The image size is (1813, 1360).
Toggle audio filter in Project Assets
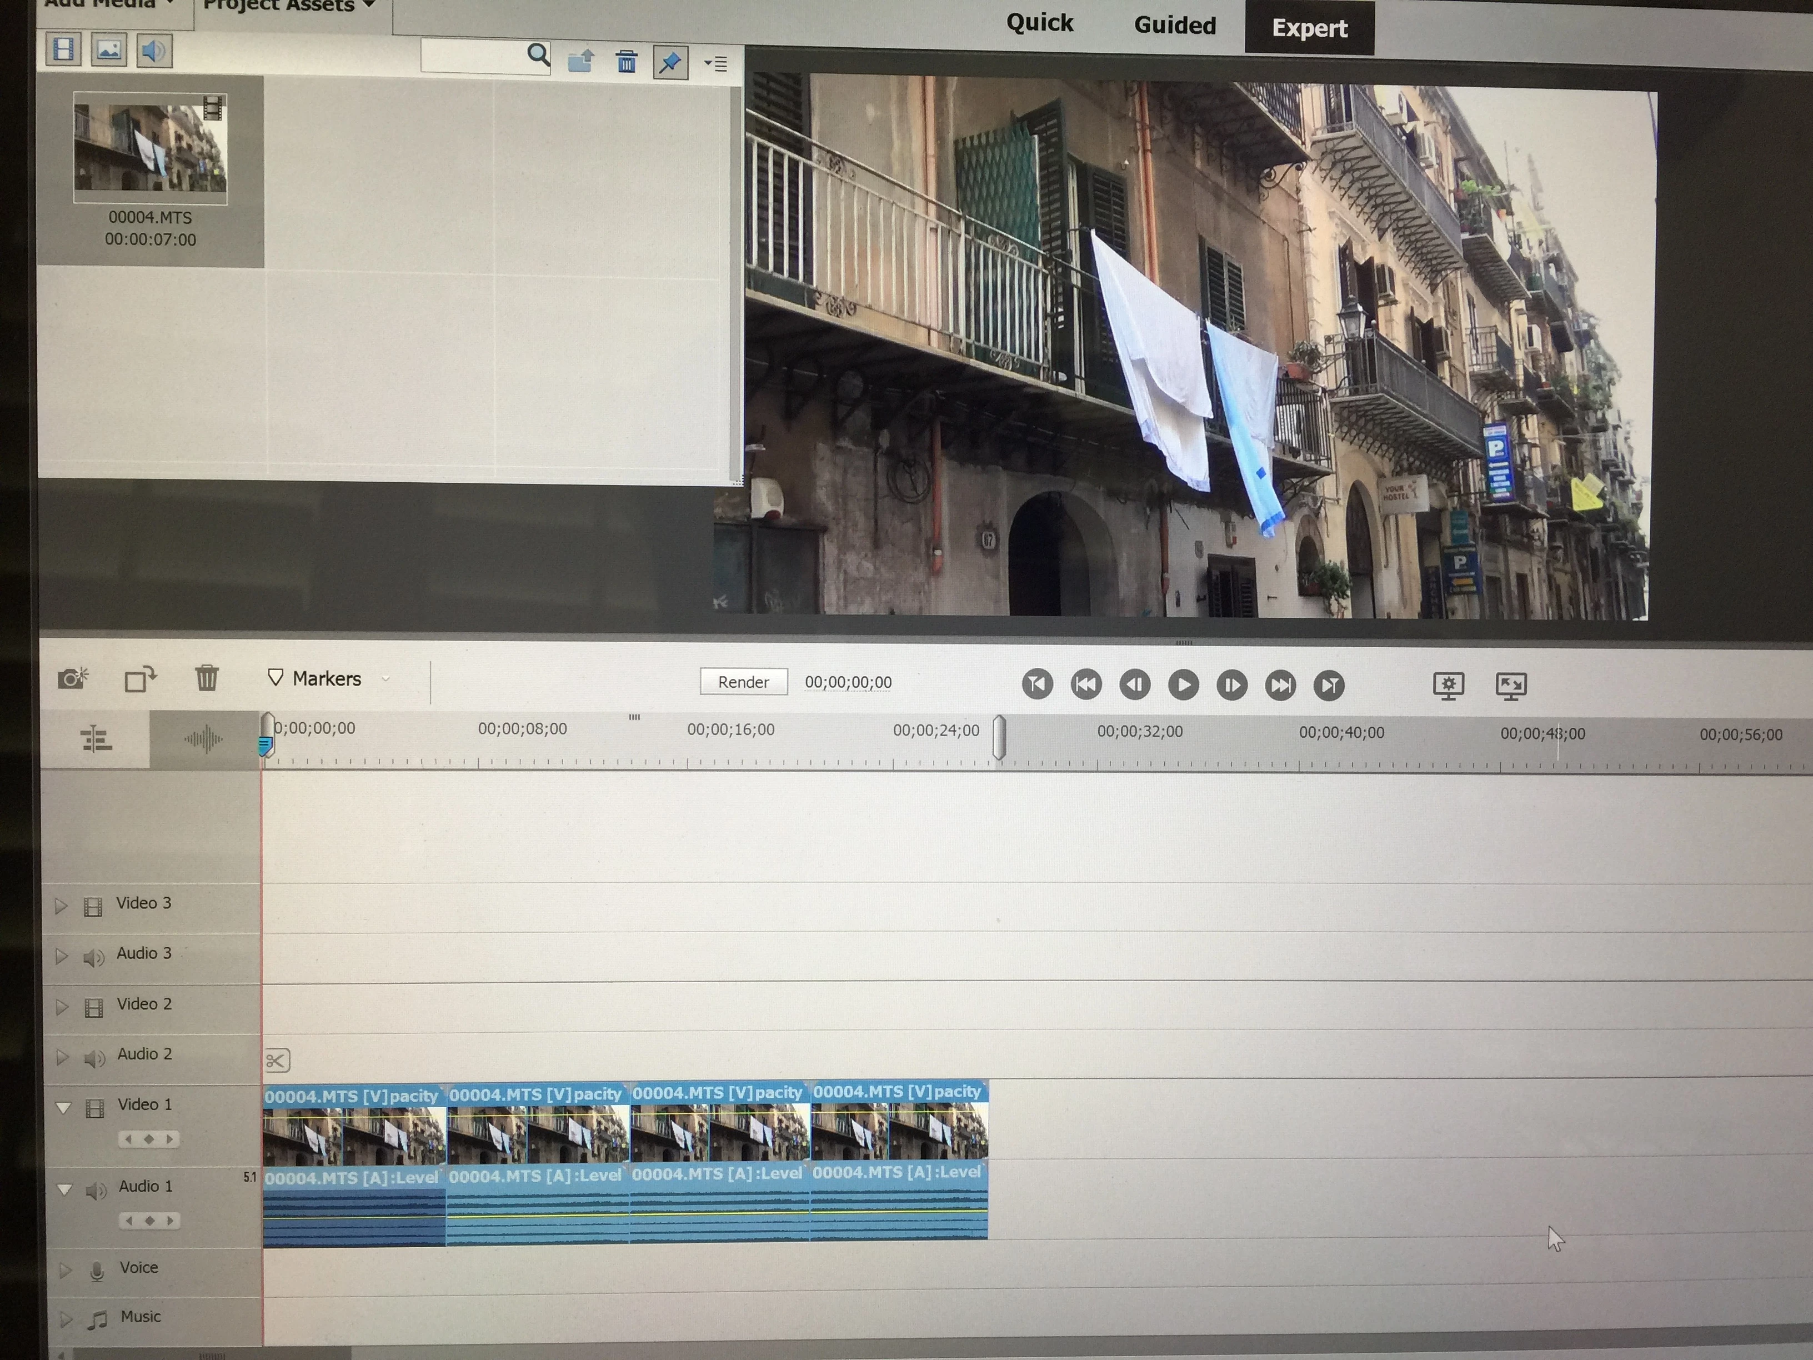(x=154, y=51)
